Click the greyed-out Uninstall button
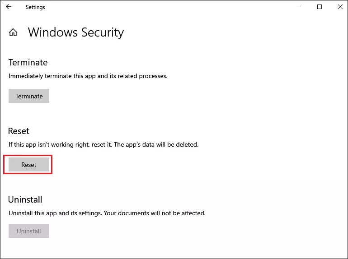Image resolution: width=348 pixels, height=259 pixels. pyautogui.click(x=29, y=231)
